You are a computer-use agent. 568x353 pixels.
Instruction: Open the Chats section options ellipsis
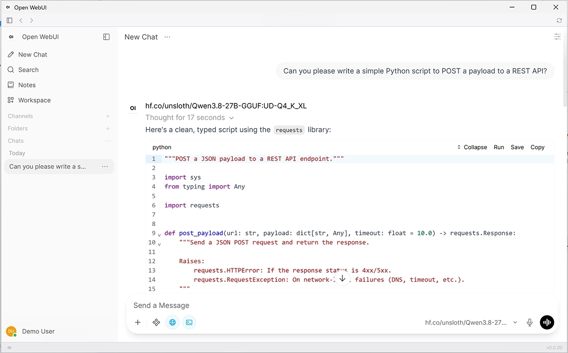[108, 141]
